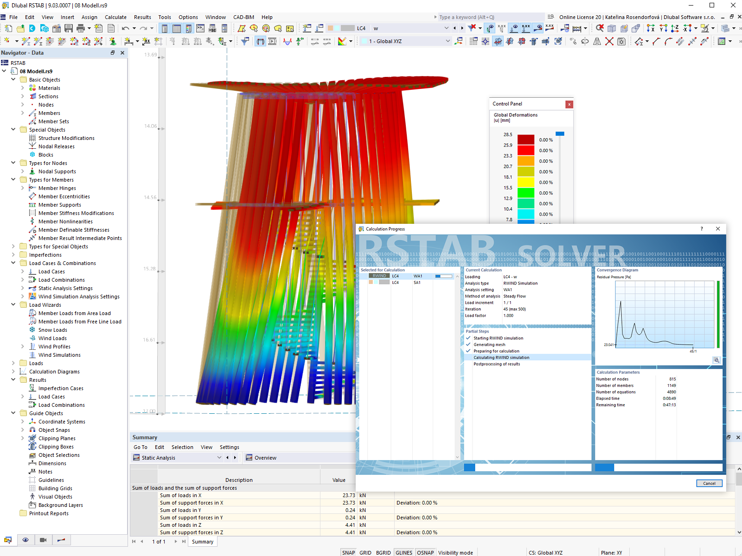Viewport: 742px width, 556px height.
Task: Click the nodal support tool icon
Action: tap(113, 41)
